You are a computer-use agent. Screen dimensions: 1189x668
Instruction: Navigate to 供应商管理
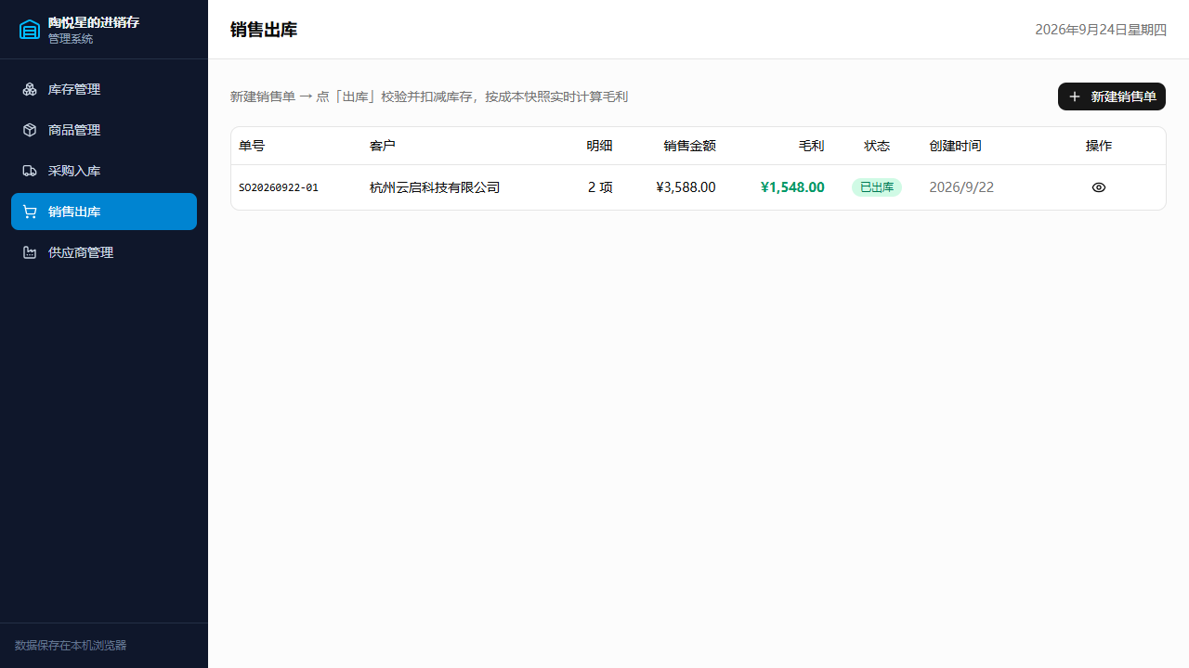click(x=104, y=252)
